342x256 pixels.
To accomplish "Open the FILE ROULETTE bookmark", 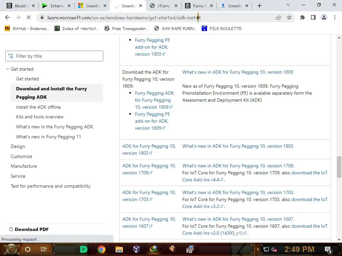I will tap(222, 29).
